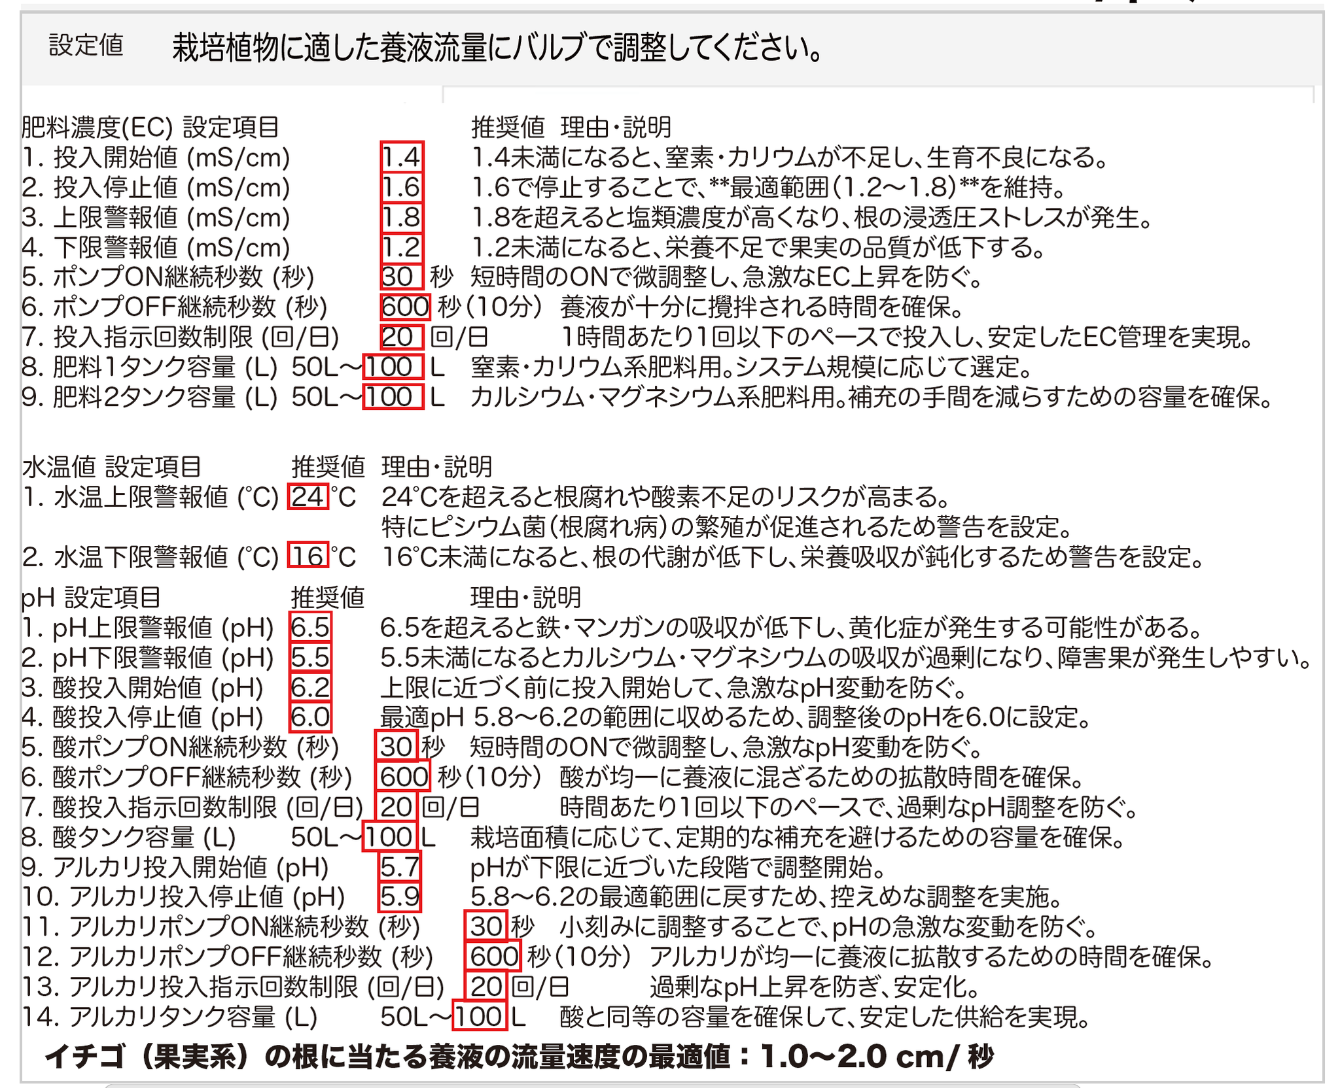
Task: Select 酸投入開始値 6.2 value box
Action: (x=310, y=688)
